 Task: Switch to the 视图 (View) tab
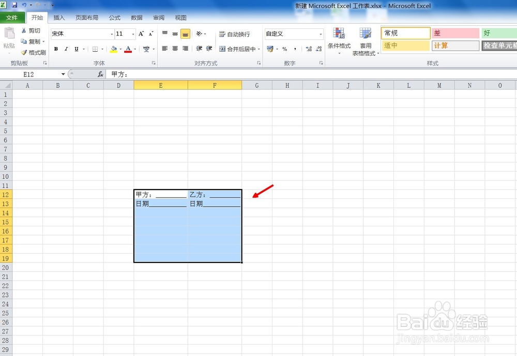pos(180,18)
